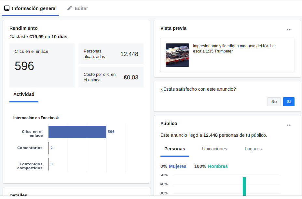The image size is (302, 199).
Task: Click the Comentarios value 2 in chart
Action: pyautogui.click(x=51, y=148)
